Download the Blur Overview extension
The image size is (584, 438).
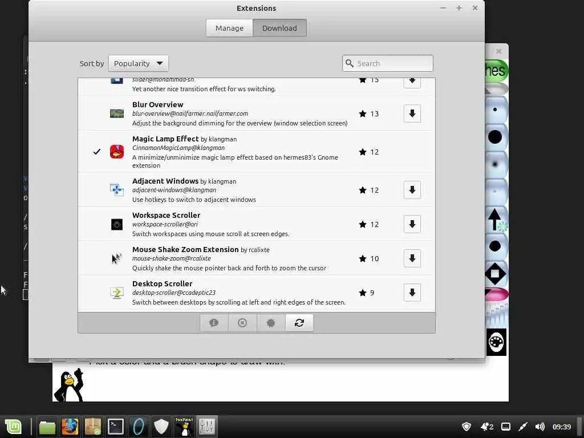[x=412, y=113]
